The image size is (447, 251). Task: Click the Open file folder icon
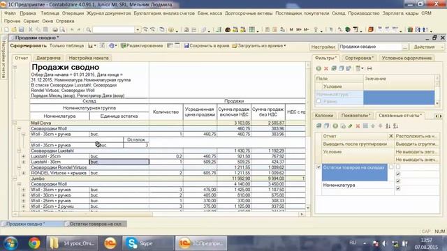pyautogui.click(x=14, y=29)
